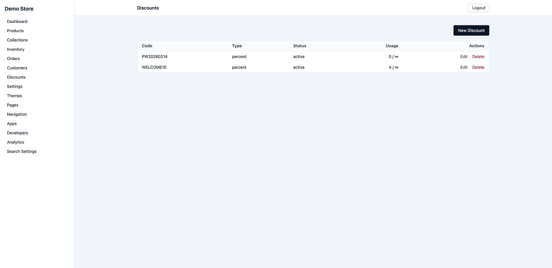Click the Demo Store heading

click(x=19, y=9)
